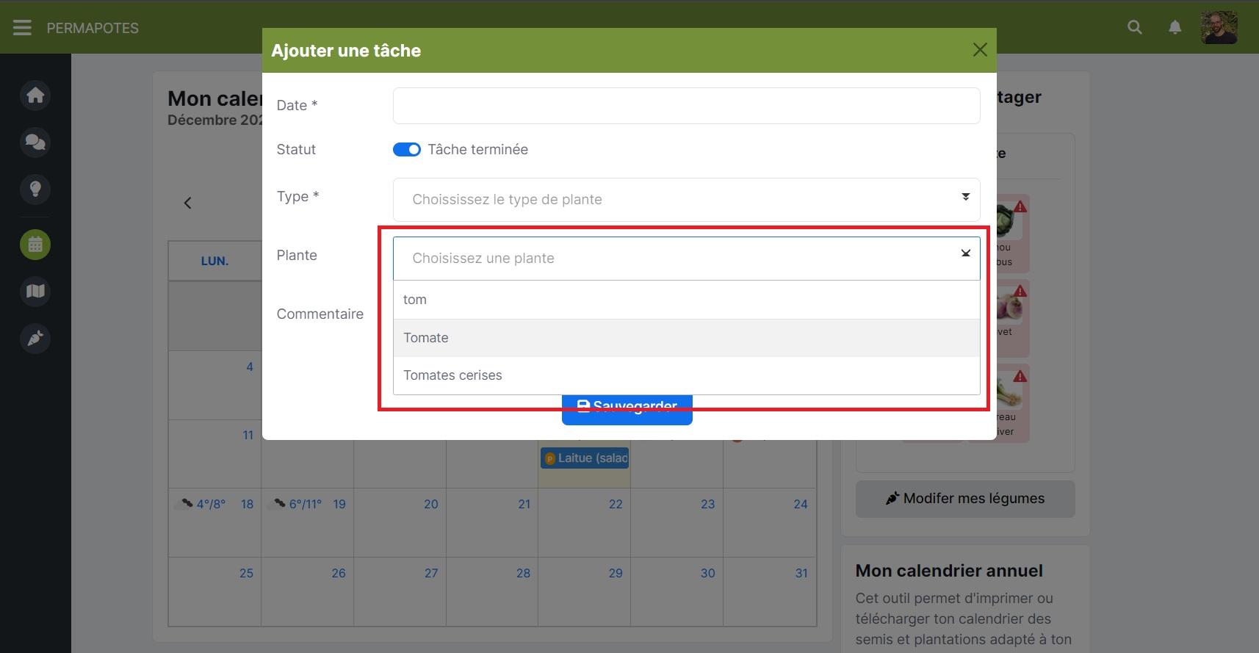The image size is (1259, 653).
Task: Click the carrot icon in the sidebar
Action: [35, 339]
